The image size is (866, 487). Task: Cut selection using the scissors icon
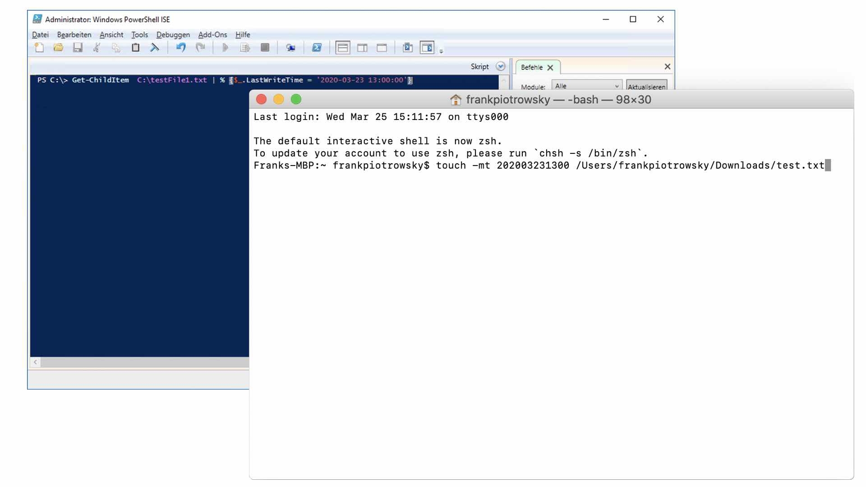click(x=97, y=47)
